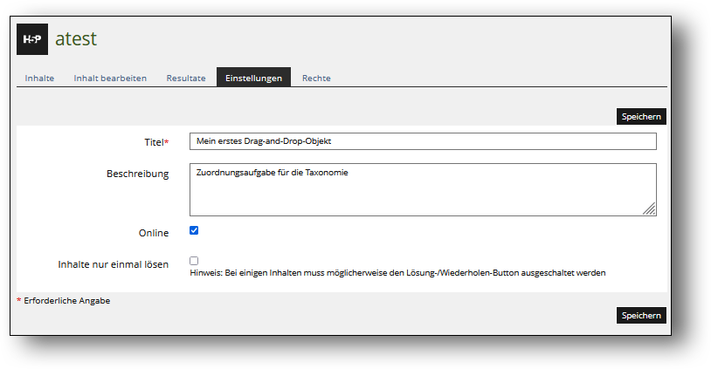Image resolution: width=711 pixels, height=369 pixels.
Task: Click the H5P logo icon
Action: pyautogui.click(x=32, y=39)
